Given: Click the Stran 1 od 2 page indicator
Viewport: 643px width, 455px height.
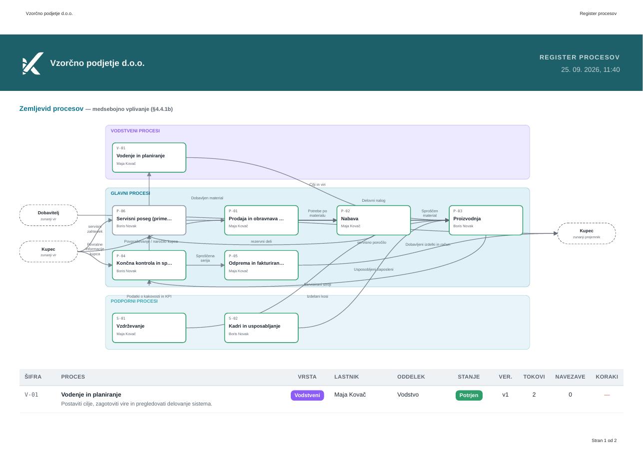Looking at the screenshot, I should 604,441.
